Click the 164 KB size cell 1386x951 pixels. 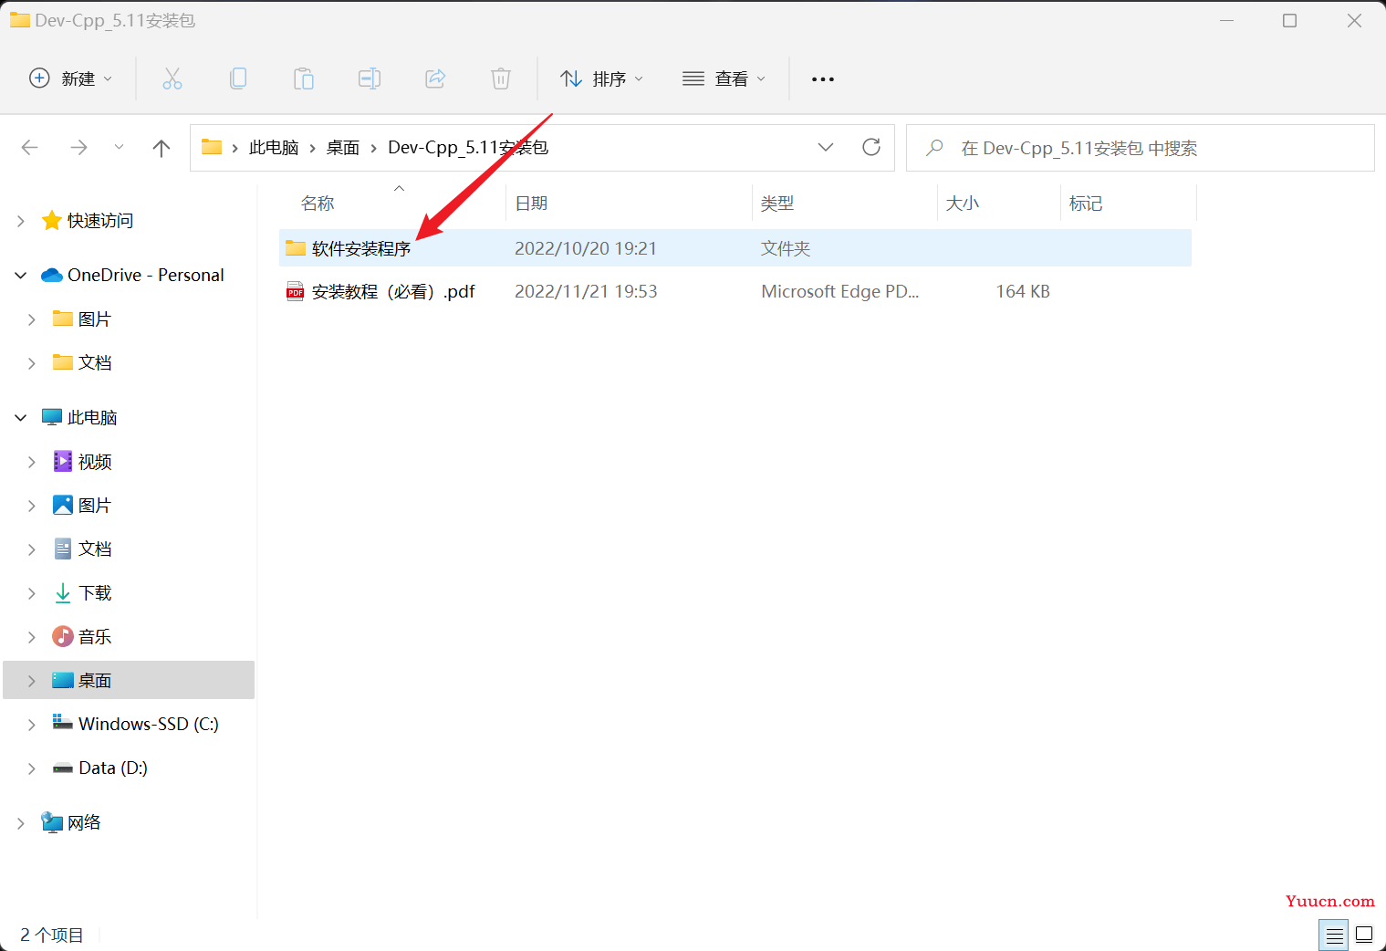click(x=1023, y=292)
